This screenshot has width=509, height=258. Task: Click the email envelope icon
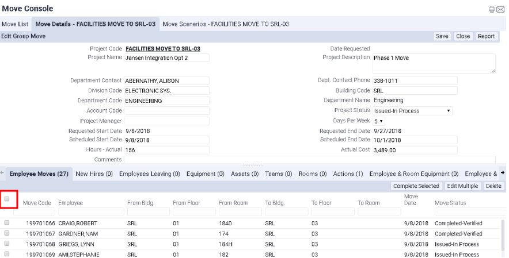pos(500,9)
